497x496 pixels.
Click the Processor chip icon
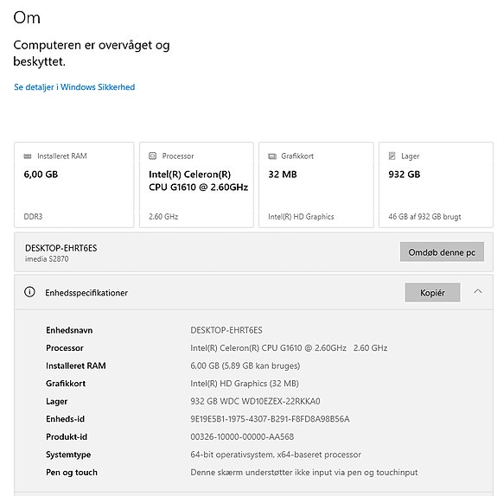(x=153, y=156)
